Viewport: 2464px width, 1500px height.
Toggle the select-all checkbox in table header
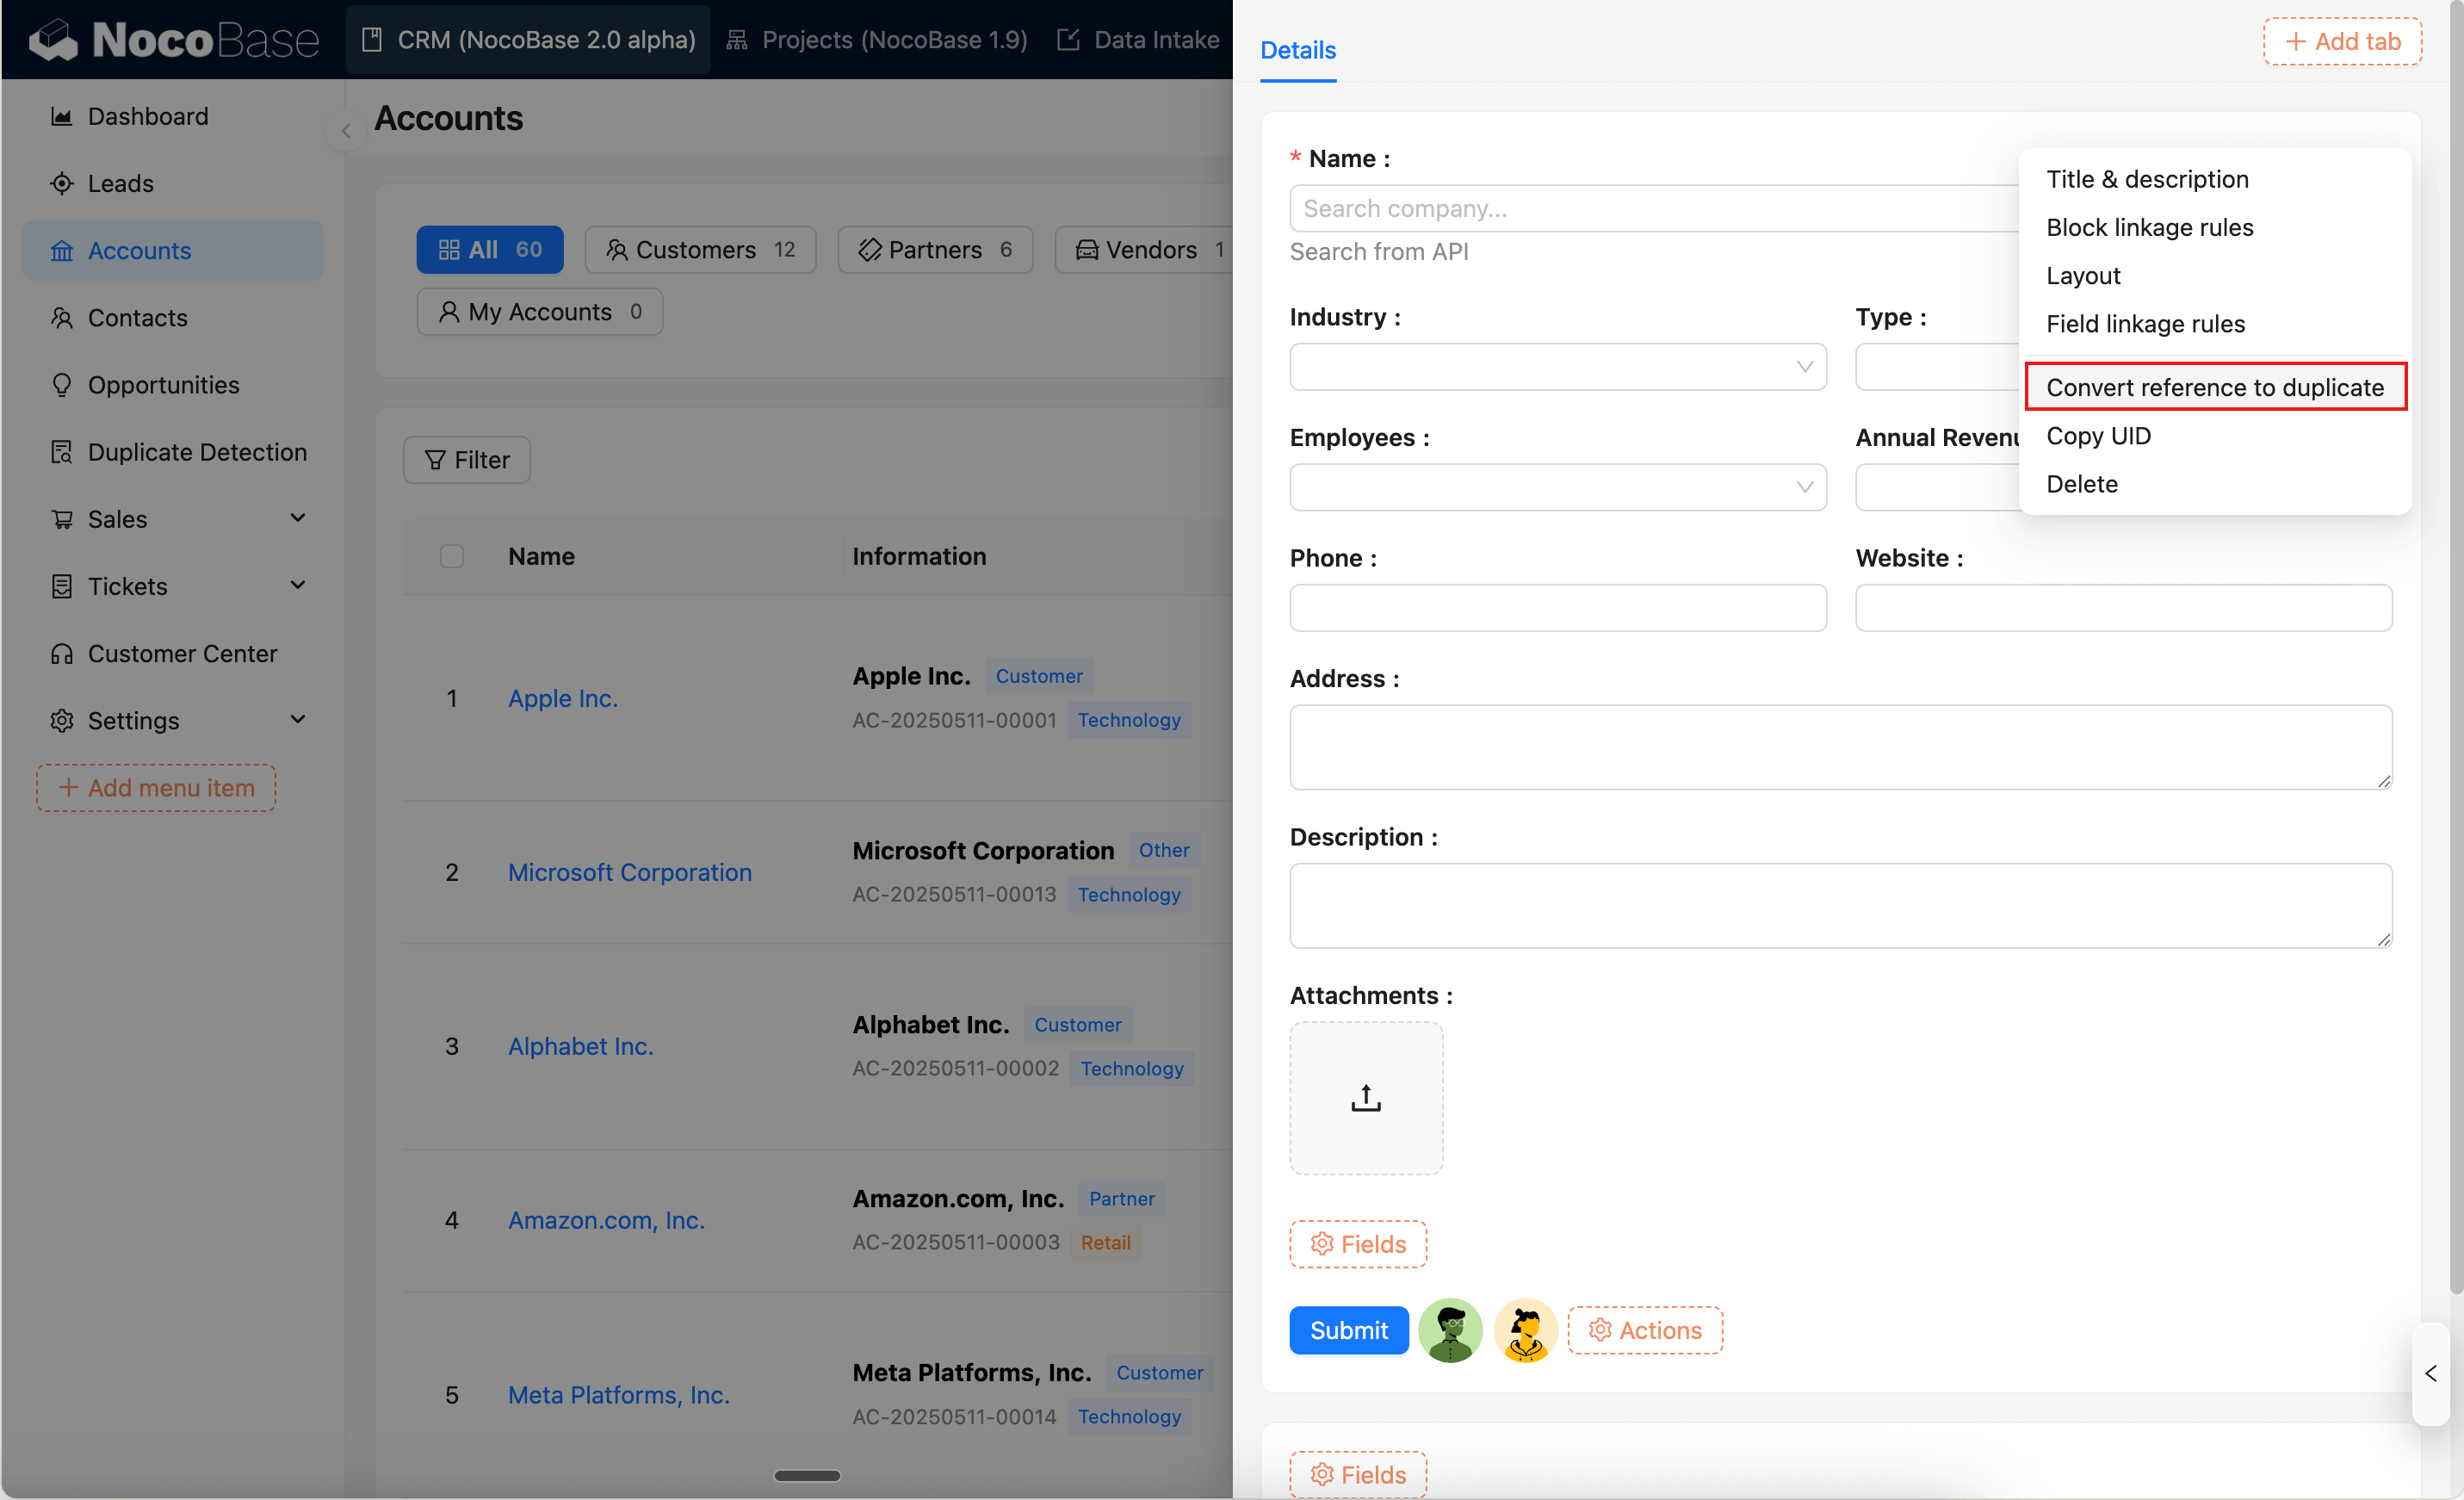pyautogui.click(x=452, y=556)
